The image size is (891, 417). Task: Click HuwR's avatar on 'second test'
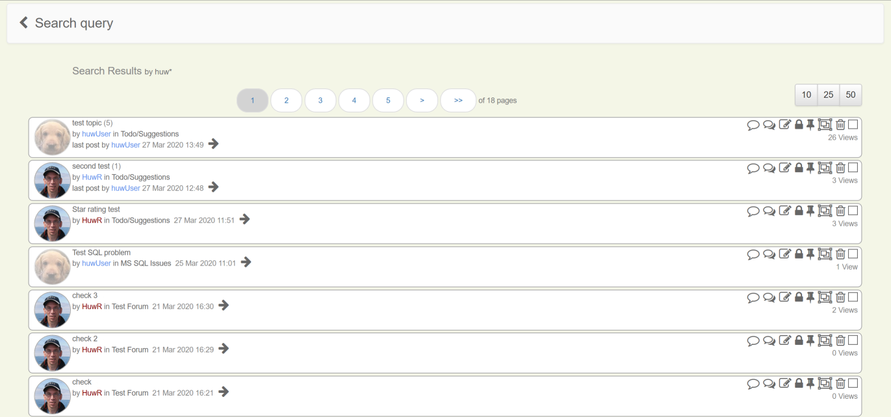52,180
